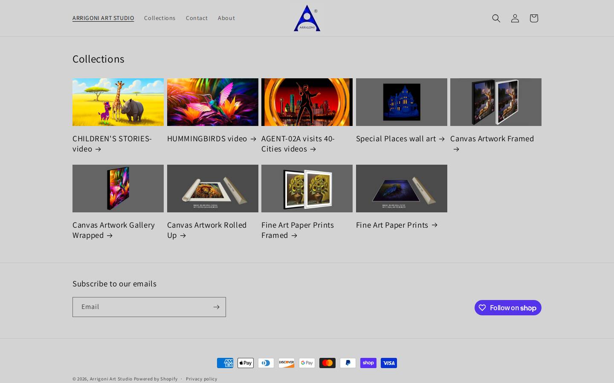The width and height of the screenshot is (614, 383).
Task: Open Fine Art Paper Prints link
Action: (x=397, y=225)
